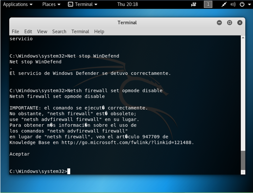
Task: Close the Terminal window
Action: click(240, 23)
